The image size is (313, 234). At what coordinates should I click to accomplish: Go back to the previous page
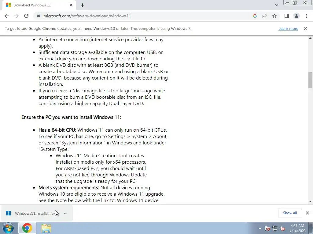7,16
